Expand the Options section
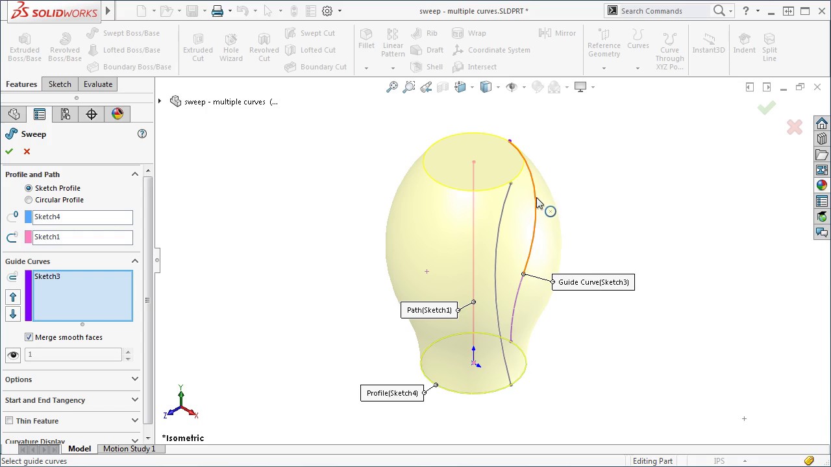 135,379
